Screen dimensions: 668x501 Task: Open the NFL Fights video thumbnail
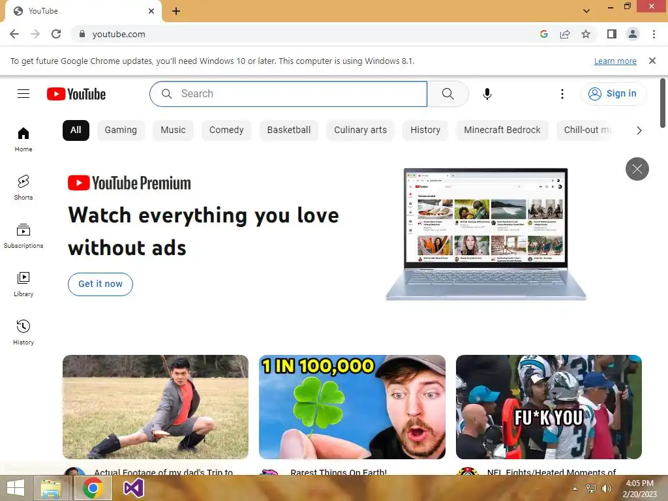(549, 407)
